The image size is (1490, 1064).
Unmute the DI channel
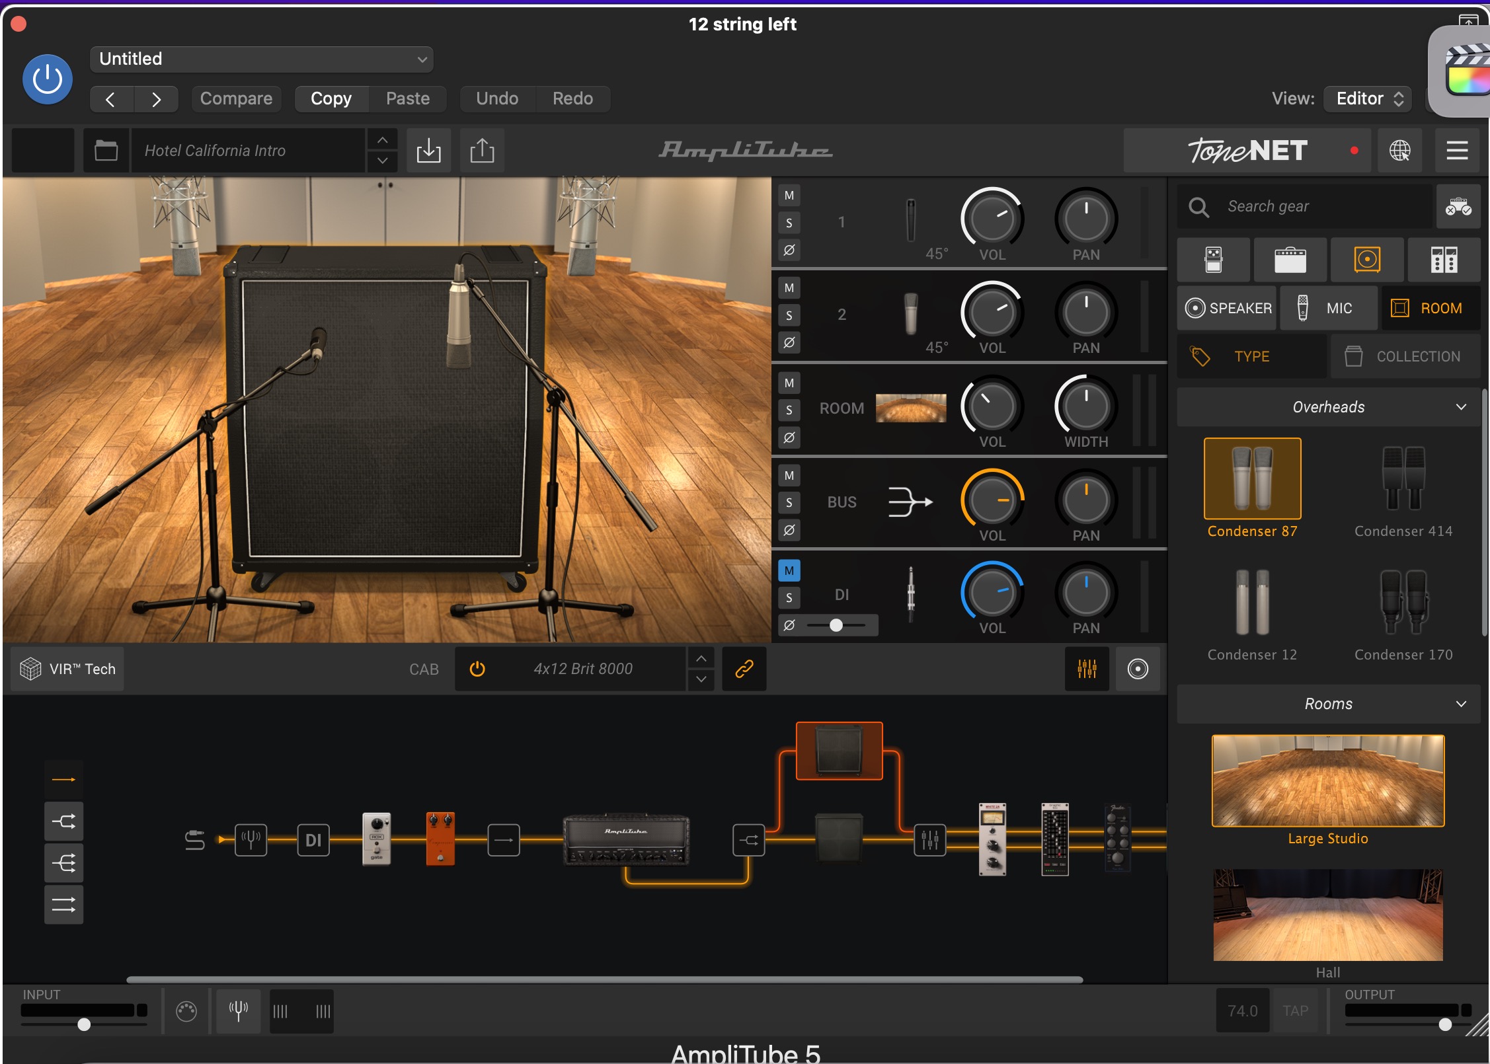[789, 570]
